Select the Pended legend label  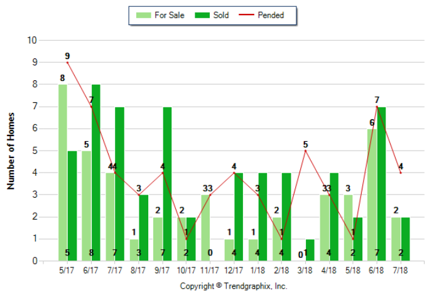[x=271, y=15]
